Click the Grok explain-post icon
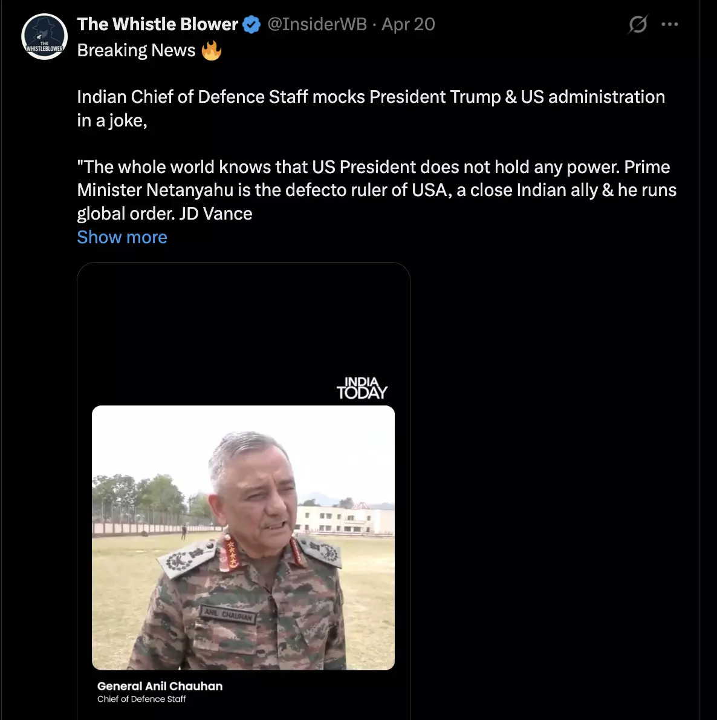This screenshot has height=720, width=717. 638,25
